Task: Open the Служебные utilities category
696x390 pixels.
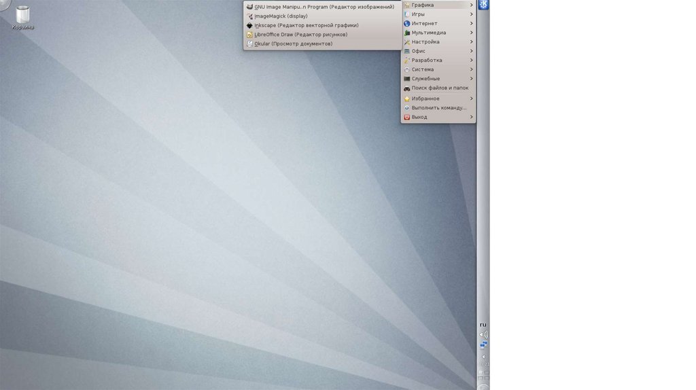Action: [425, 79]
